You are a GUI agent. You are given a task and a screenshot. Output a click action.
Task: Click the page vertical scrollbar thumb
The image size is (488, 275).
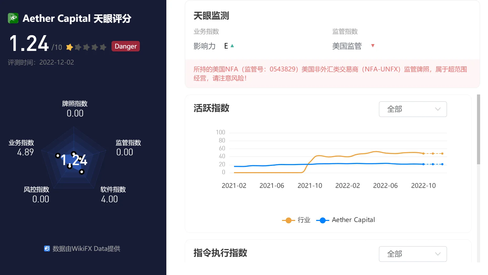click(x=479, y=129)
